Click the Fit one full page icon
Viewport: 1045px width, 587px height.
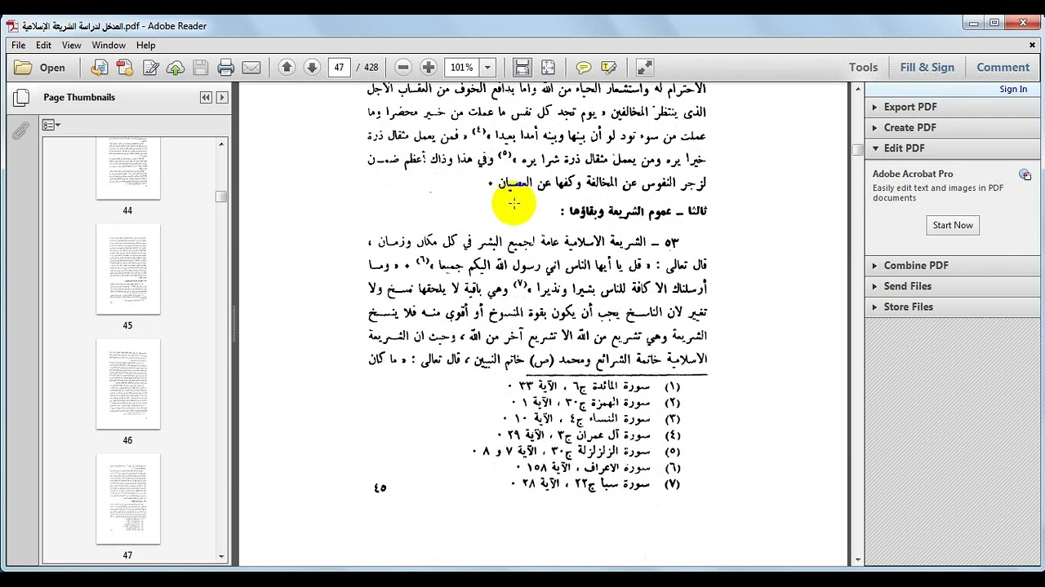coord(548,68)
